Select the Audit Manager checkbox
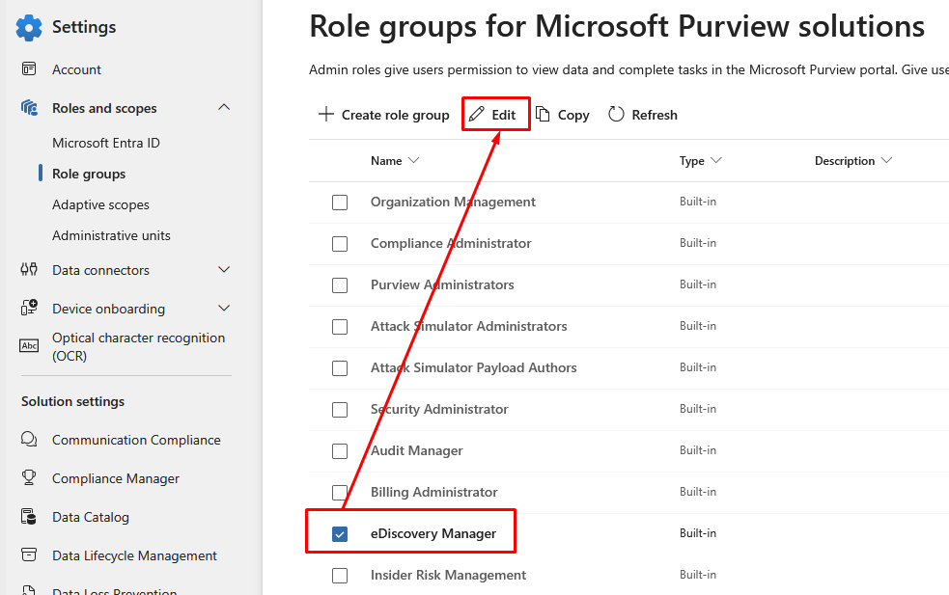 click(340, 451)
